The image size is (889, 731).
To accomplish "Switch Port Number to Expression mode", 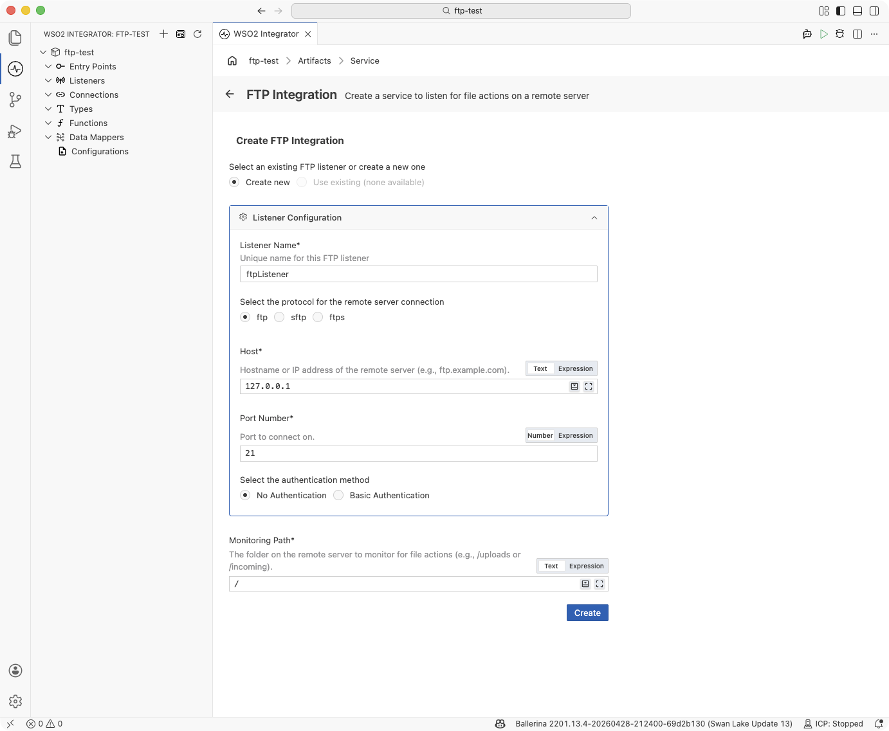I will (575, 435).
